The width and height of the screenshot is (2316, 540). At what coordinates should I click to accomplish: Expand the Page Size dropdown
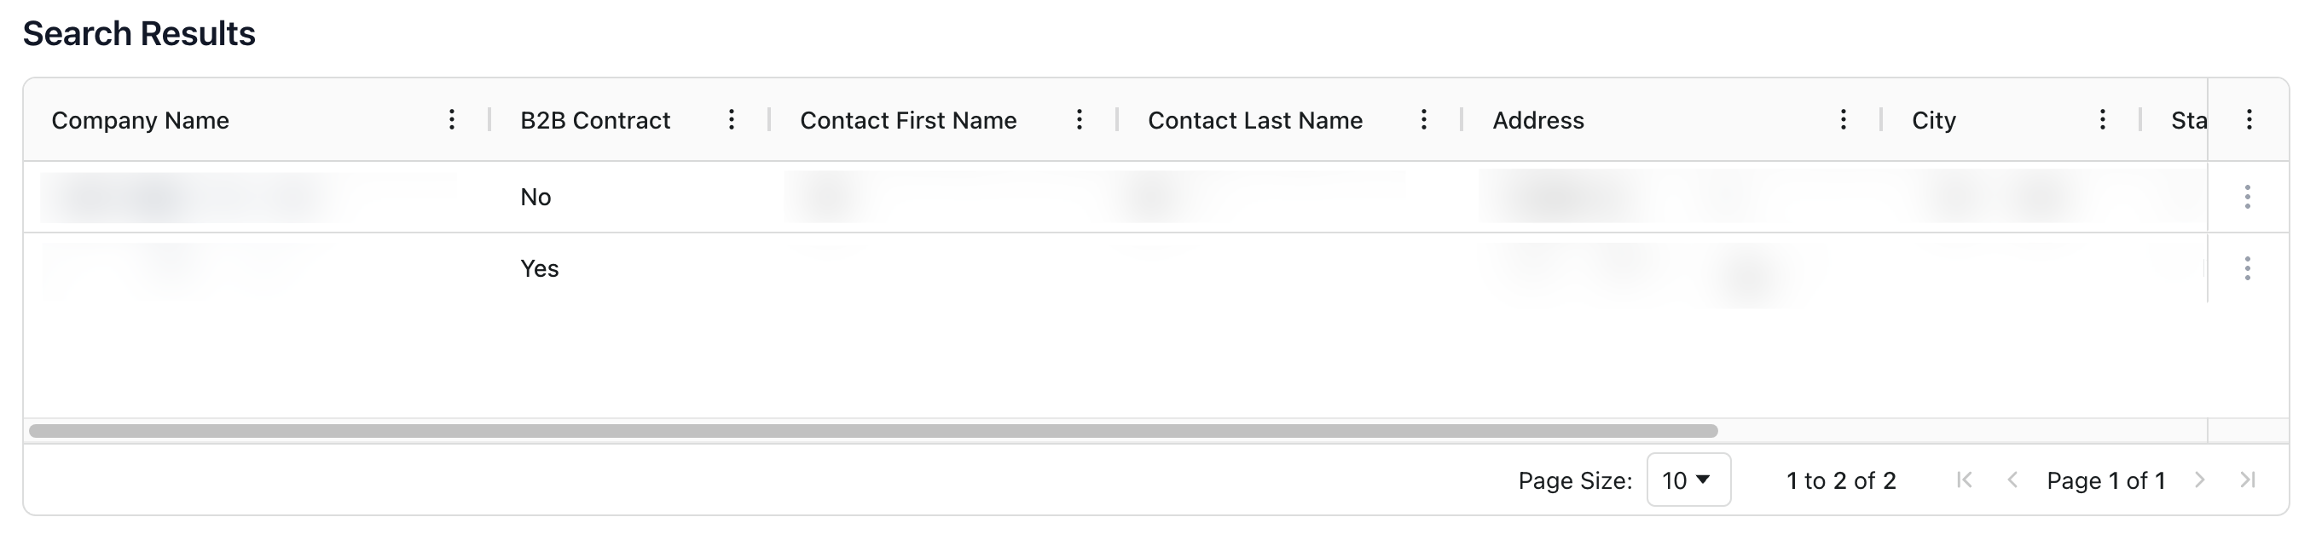coord(1688,480)
